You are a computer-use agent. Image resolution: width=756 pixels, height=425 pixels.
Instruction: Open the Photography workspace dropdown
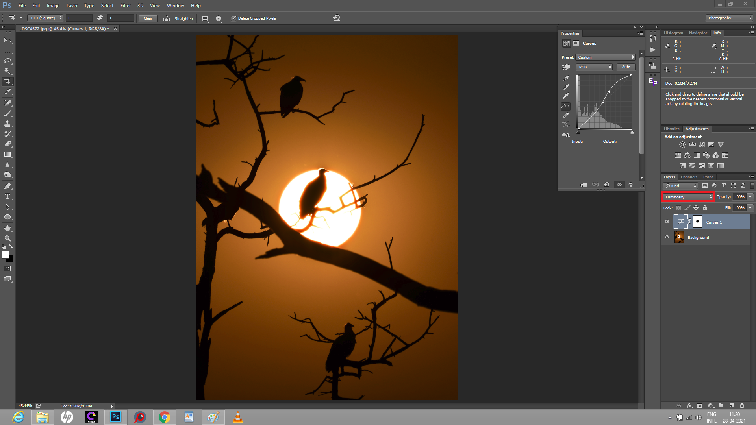click(x=729, y=18)
